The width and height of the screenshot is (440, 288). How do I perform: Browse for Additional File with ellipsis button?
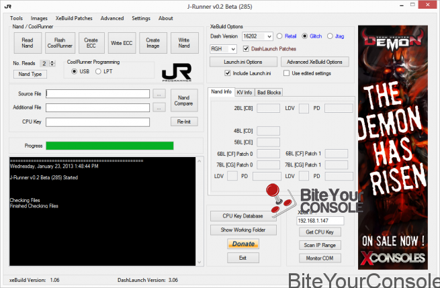pyautogui.click(x=159, y=107)
